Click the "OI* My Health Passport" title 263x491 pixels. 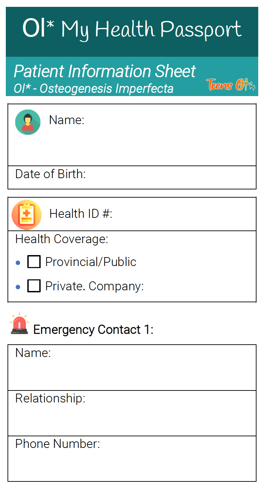pos(132,29)
